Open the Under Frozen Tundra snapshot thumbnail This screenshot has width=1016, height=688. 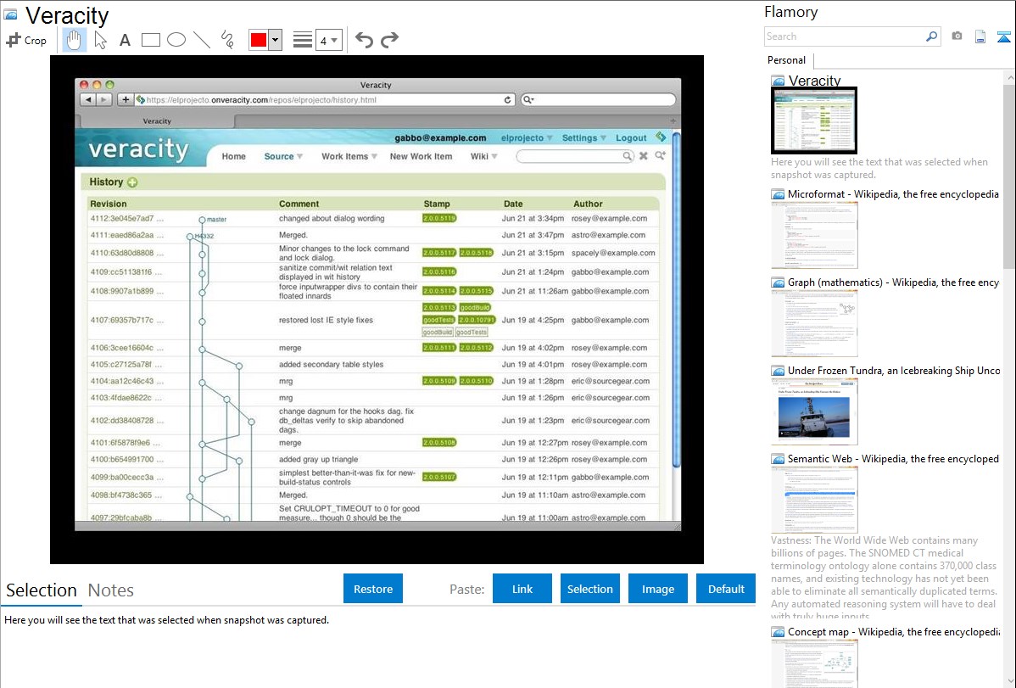(814, 411)
